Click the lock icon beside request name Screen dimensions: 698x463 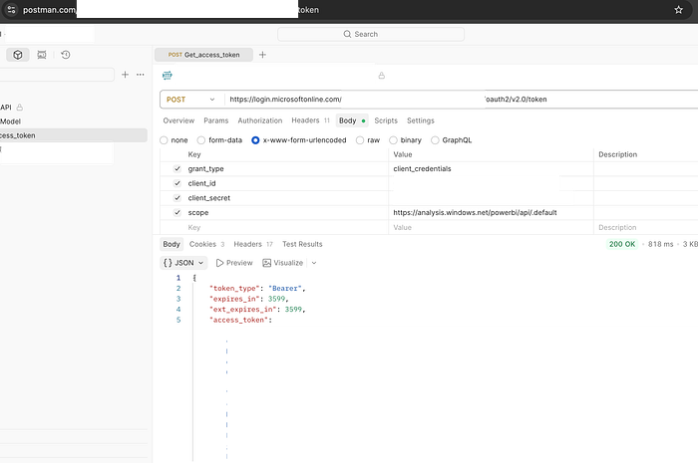pyautogui.click(x=382, y=76)
